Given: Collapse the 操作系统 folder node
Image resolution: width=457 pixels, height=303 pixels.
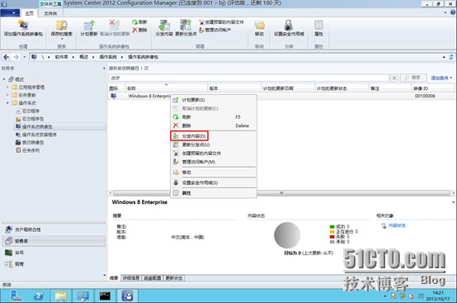Looking at the screenshot, I should [7, 103].
